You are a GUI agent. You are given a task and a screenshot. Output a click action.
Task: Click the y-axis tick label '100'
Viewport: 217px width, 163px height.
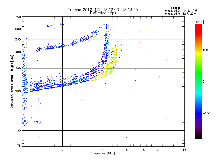(x=18, y=131)
